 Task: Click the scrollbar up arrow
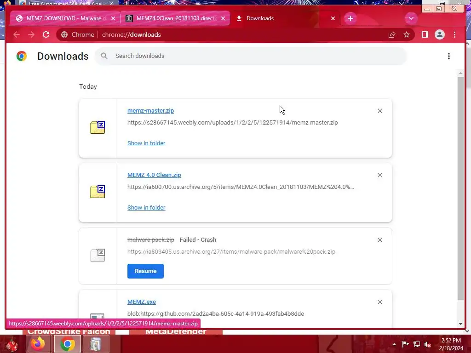point(460,73)
